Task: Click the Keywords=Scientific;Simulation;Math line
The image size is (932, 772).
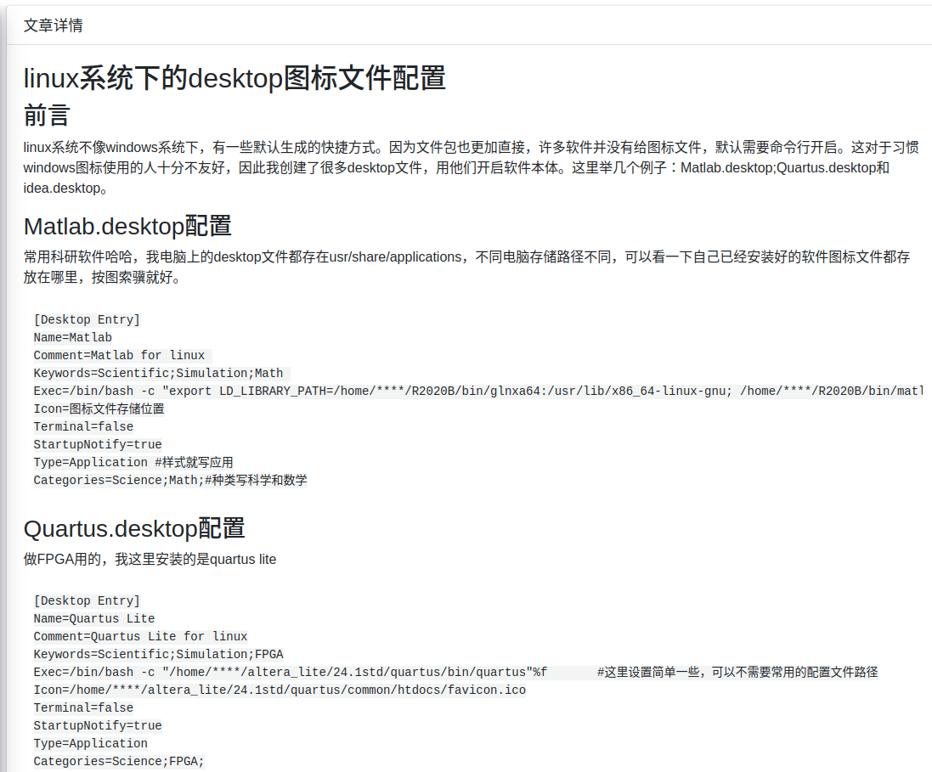Action: click(x=158, y=373)
